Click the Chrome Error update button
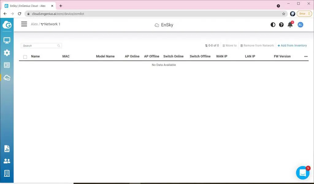 [304, 14]
